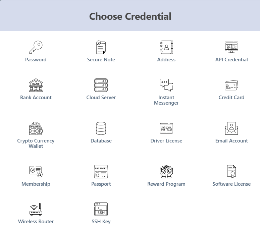Select the Credit Card icon
The height and width of the screenshot is (234, 260).
coord(231,85)
